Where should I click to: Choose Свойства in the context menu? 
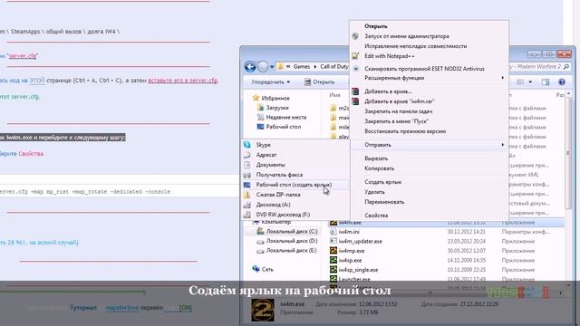pos(376,216)
